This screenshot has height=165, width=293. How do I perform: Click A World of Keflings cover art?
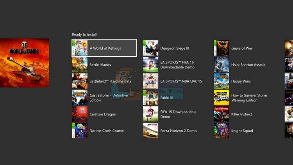pos(80,48)
